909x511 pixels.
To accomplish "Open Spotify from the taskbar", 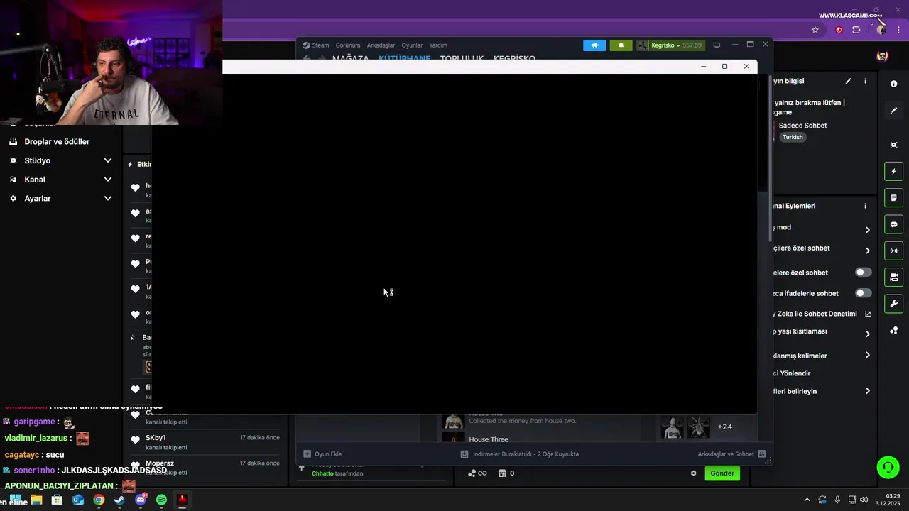I will 161,500.
